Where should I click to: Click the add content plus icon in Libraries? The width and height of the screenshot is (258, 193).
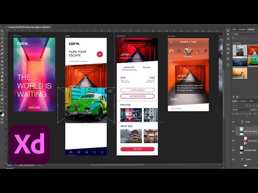[x=233, y=96]
